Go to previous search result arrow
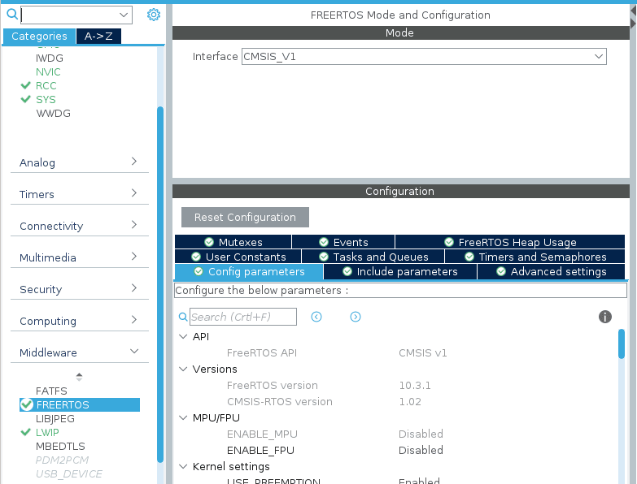 pyautogui.click(x=316, y=317)
